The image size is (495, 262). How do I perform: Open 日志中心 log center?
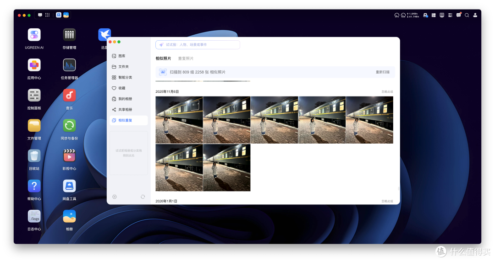34,216
